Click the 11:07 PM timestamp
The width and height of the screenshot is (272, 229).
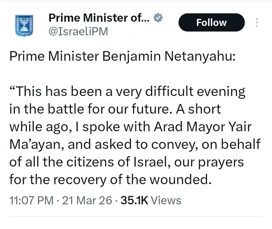coord(31,200)
